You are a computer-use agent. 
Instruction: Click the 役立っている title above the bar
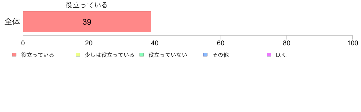(x=87, y=5)
